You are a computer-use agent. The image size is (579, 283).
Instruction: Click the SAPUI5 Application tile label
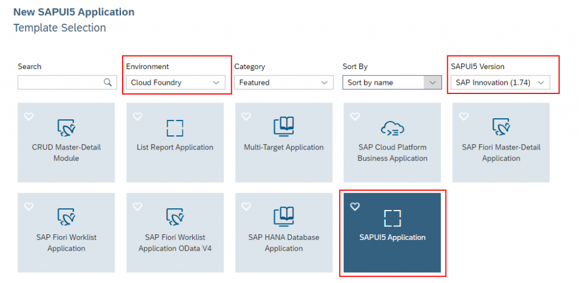point(392,237)
